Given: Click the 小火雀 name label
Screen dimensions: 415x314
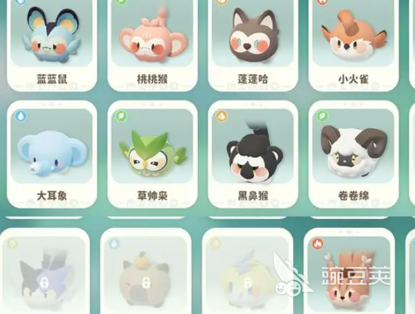Looking at the screenshot, I should click(x=353, y=79).
